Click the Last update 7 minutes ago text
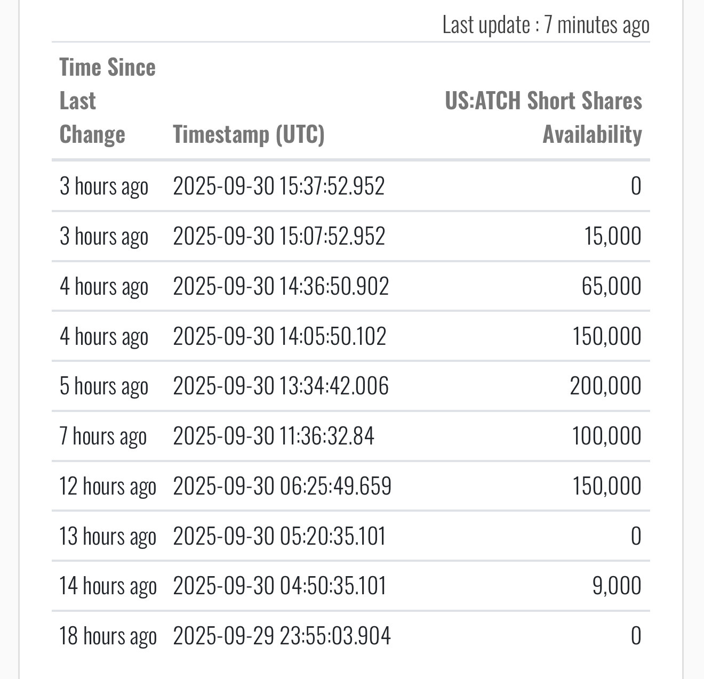The image size is (704, 679). [546, 25]
